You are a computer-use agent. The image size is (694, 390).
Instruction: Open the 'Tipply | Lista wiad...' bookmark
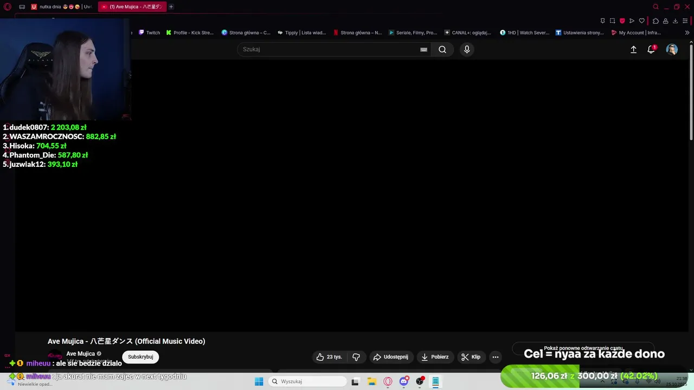301,32
